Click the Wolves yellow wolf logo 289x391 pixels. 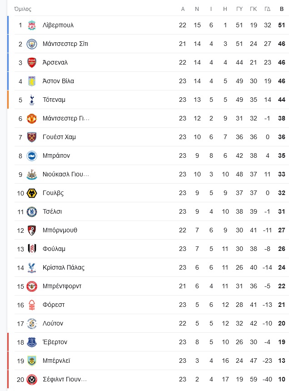pos(32,193)
